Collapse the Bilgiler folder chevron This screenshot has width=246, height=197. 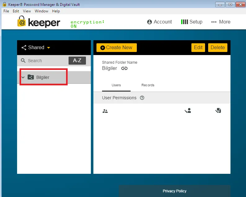pyautogui.click(x=23, y=77)
